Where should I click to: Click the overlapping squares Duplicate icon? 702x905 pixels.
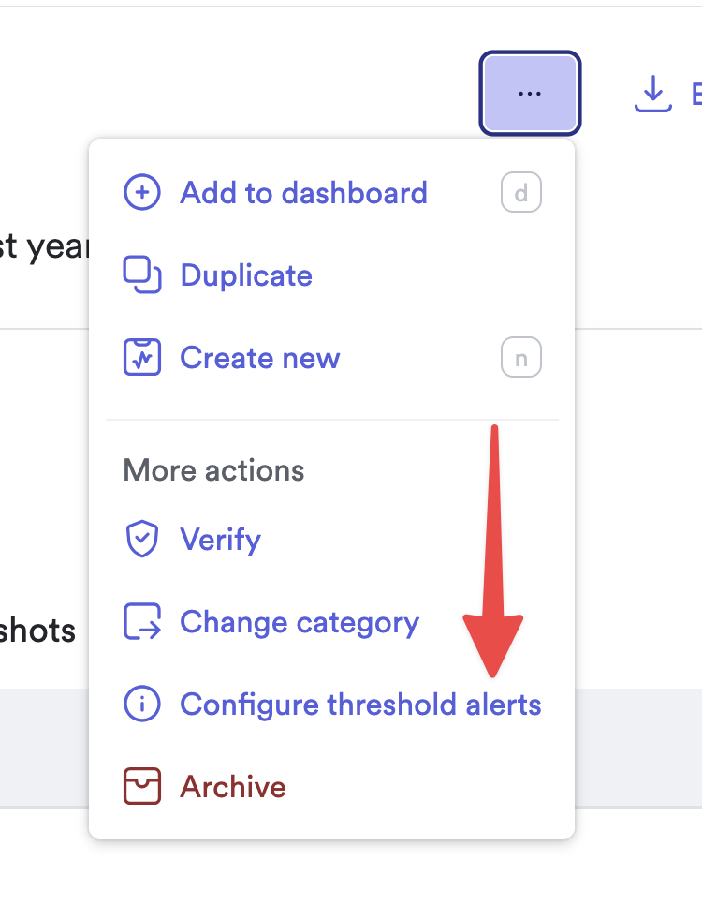point(142,275)
